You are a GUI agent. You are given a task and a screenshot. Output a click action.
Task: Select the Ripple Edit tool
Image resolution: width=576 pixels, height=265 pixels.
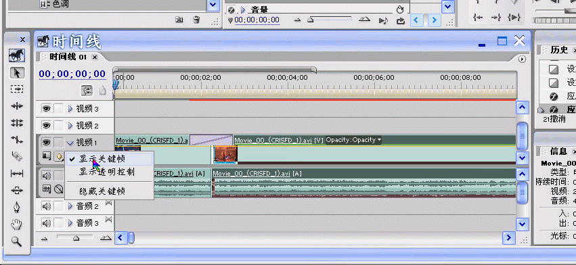(17, 106)
